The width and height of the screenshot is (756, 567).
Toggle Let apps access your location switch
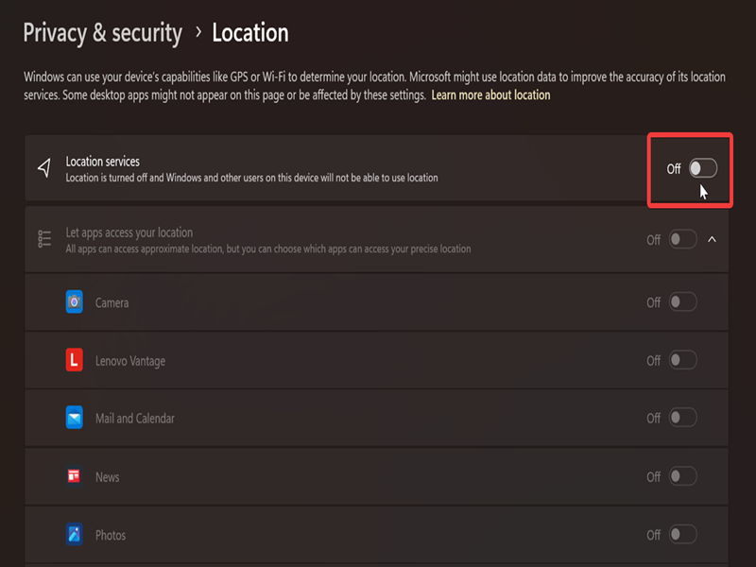pos(682,239)
